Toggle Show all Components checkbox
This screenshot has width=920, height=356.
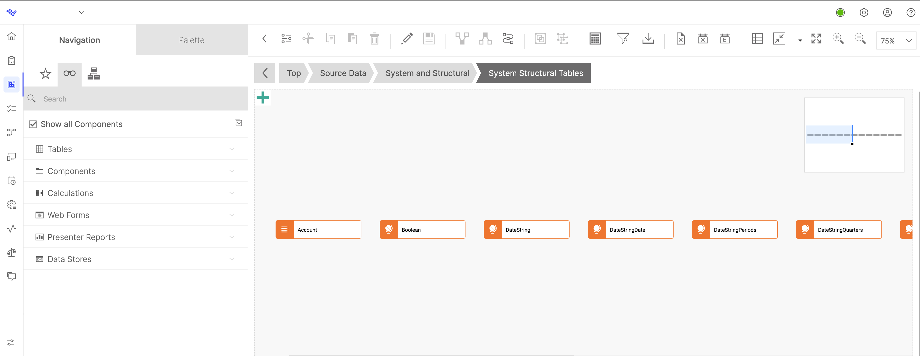click(x=33, y=124)
